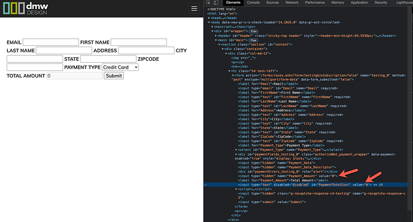Click the Submit button

point(114,76)
